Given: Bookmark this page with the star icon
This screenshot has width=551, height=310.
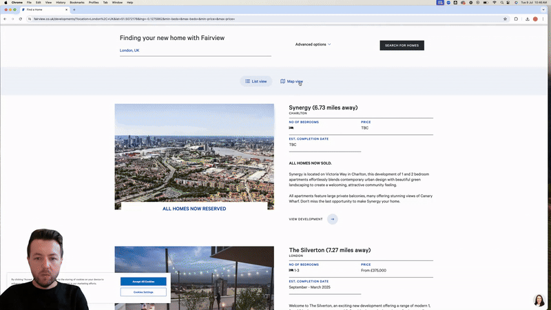Looking at the screenshot, I should point(506,19).
